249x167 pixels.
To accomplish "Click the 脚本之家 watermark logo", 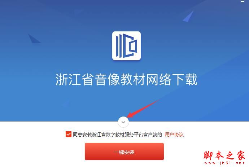I will pos(224,155).
